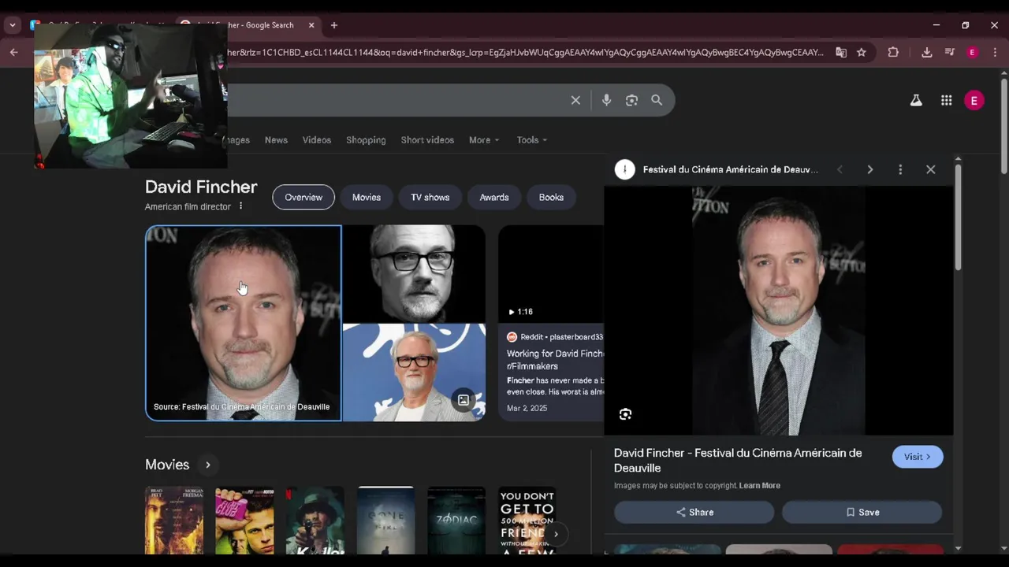
Task: Click the Visit button
Action: (918, 457)
